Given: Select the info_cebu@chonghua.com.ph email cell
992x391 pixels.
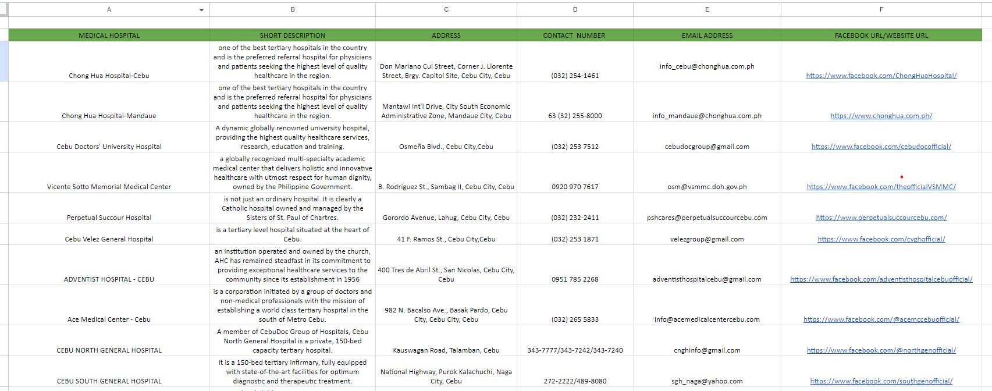Looking at the screenshot, I should coord(707,62).
